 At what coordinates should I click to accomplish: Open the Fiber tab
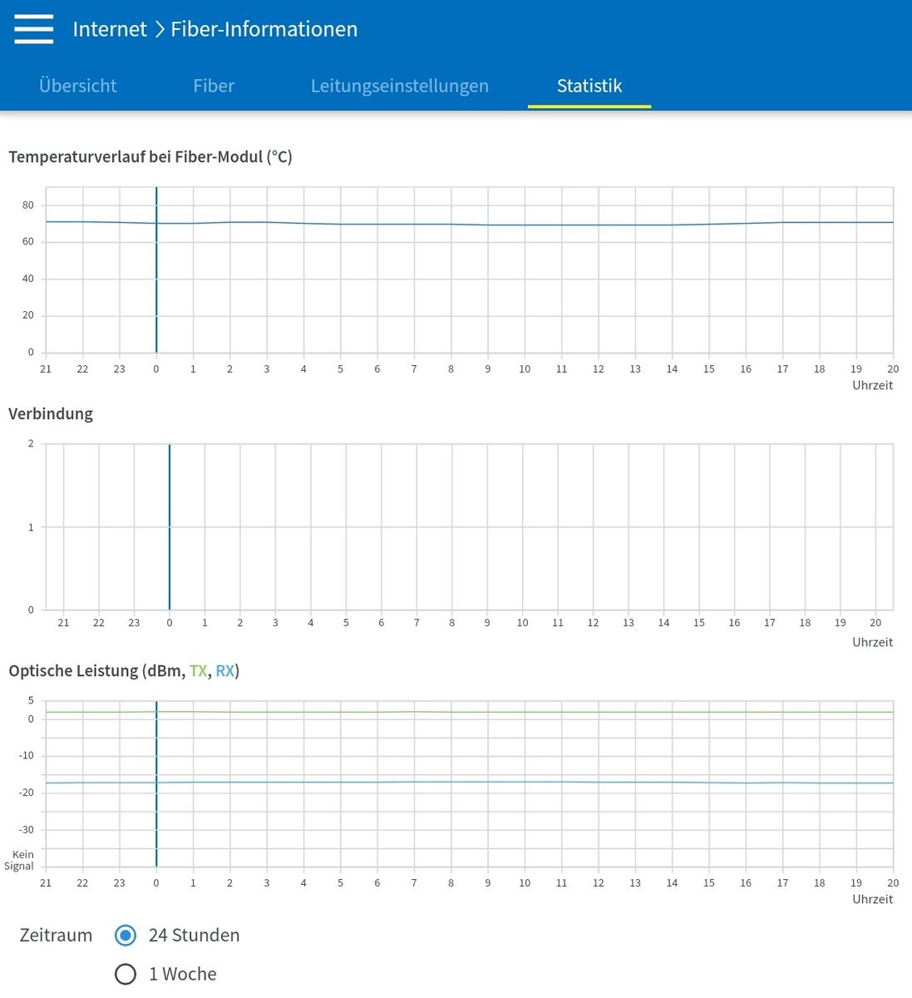pos(214,86)
